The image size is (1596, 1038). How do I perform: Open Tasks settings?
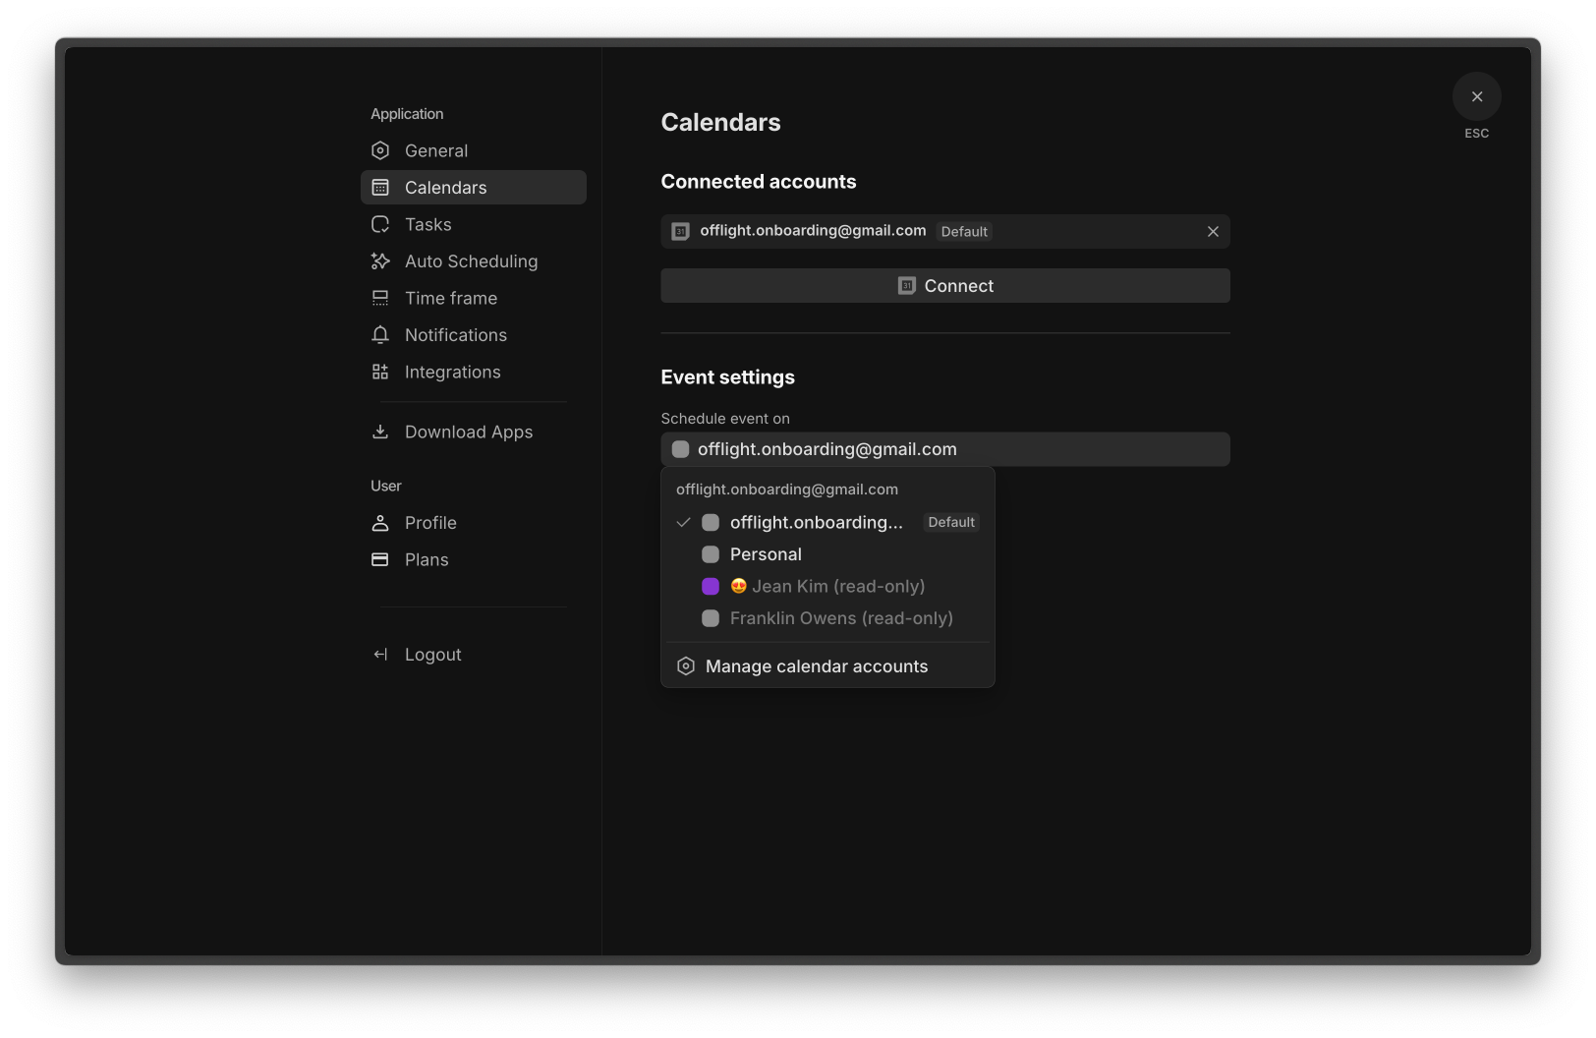pyautogui.click(x=474, y=224)
